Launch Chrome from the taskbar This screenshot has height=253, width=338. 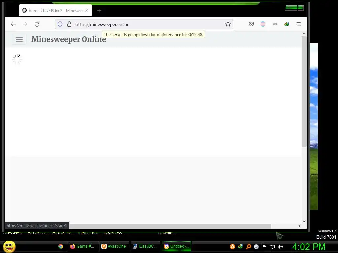tap(61, 246)
